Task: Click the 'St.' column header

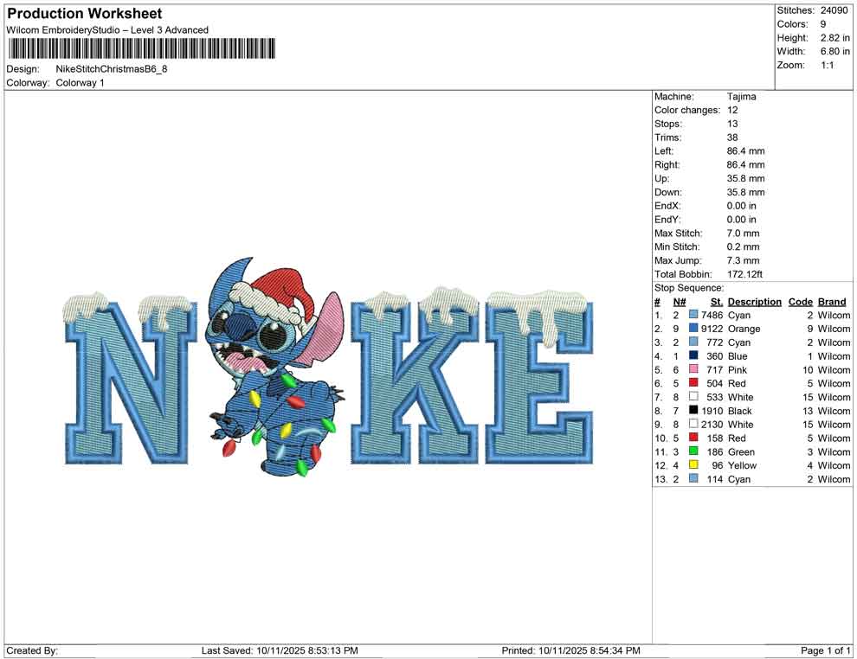Action: tap(717, 301)
